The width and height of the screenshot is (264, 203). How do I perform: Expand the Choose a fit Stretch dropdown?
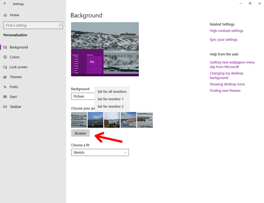click(x=100, y=152)
